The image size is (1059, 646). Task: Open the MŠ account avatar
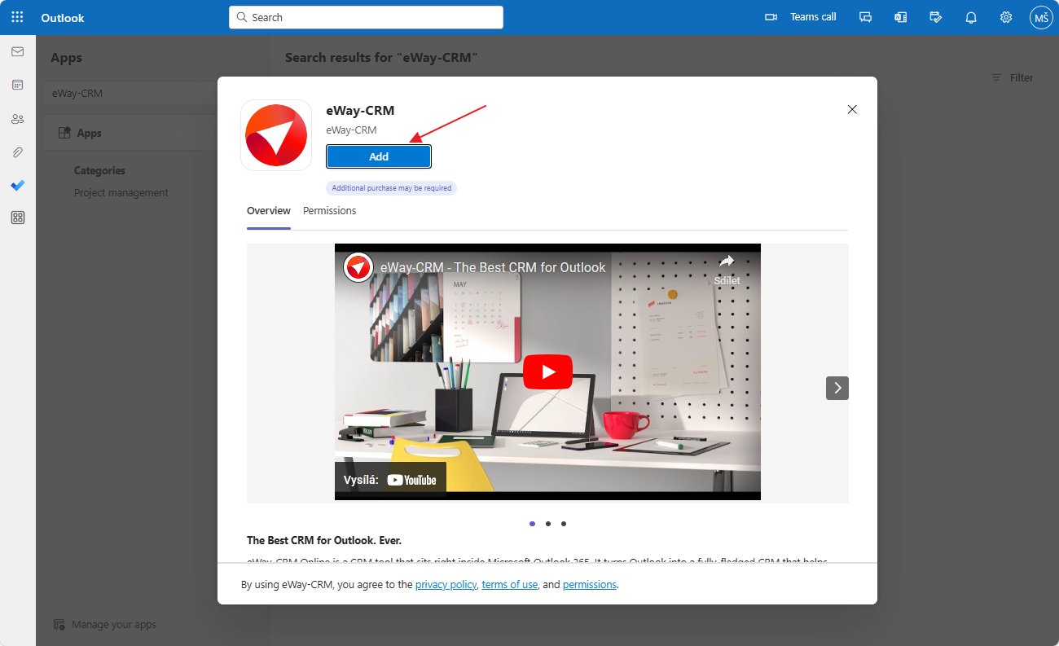point(1041,17)
